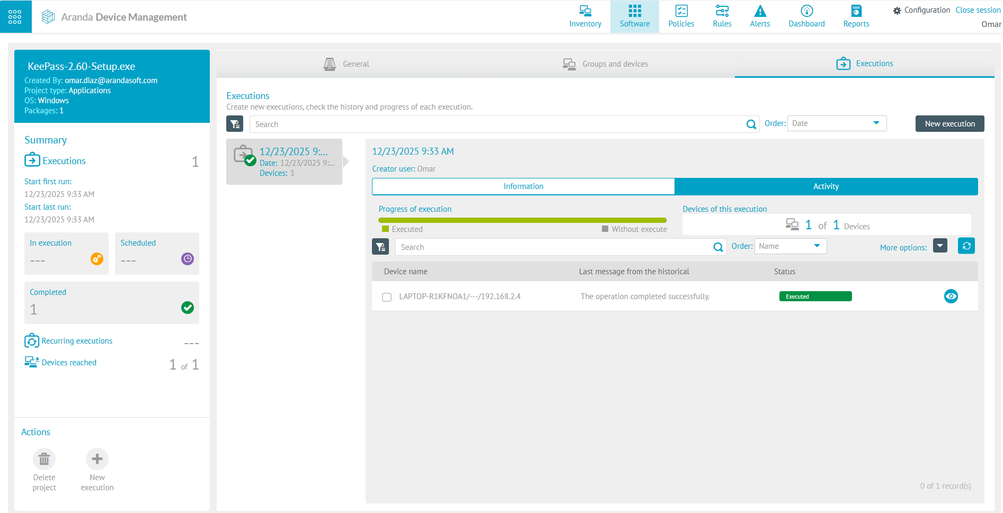Click the execution progress bar
Image resolution: width=1003 pixels, height=513 pixels.
pyautogui.click(x=522, y=220)
